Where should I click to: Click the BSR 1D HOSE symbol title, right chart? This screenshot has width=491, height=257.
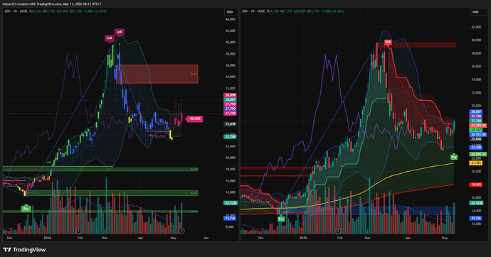[253, 11]
